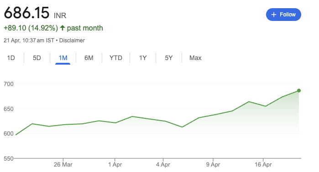The image size is (319, 172).
Task: Open the Disclaimer link
Action: (x=72, y=40)
